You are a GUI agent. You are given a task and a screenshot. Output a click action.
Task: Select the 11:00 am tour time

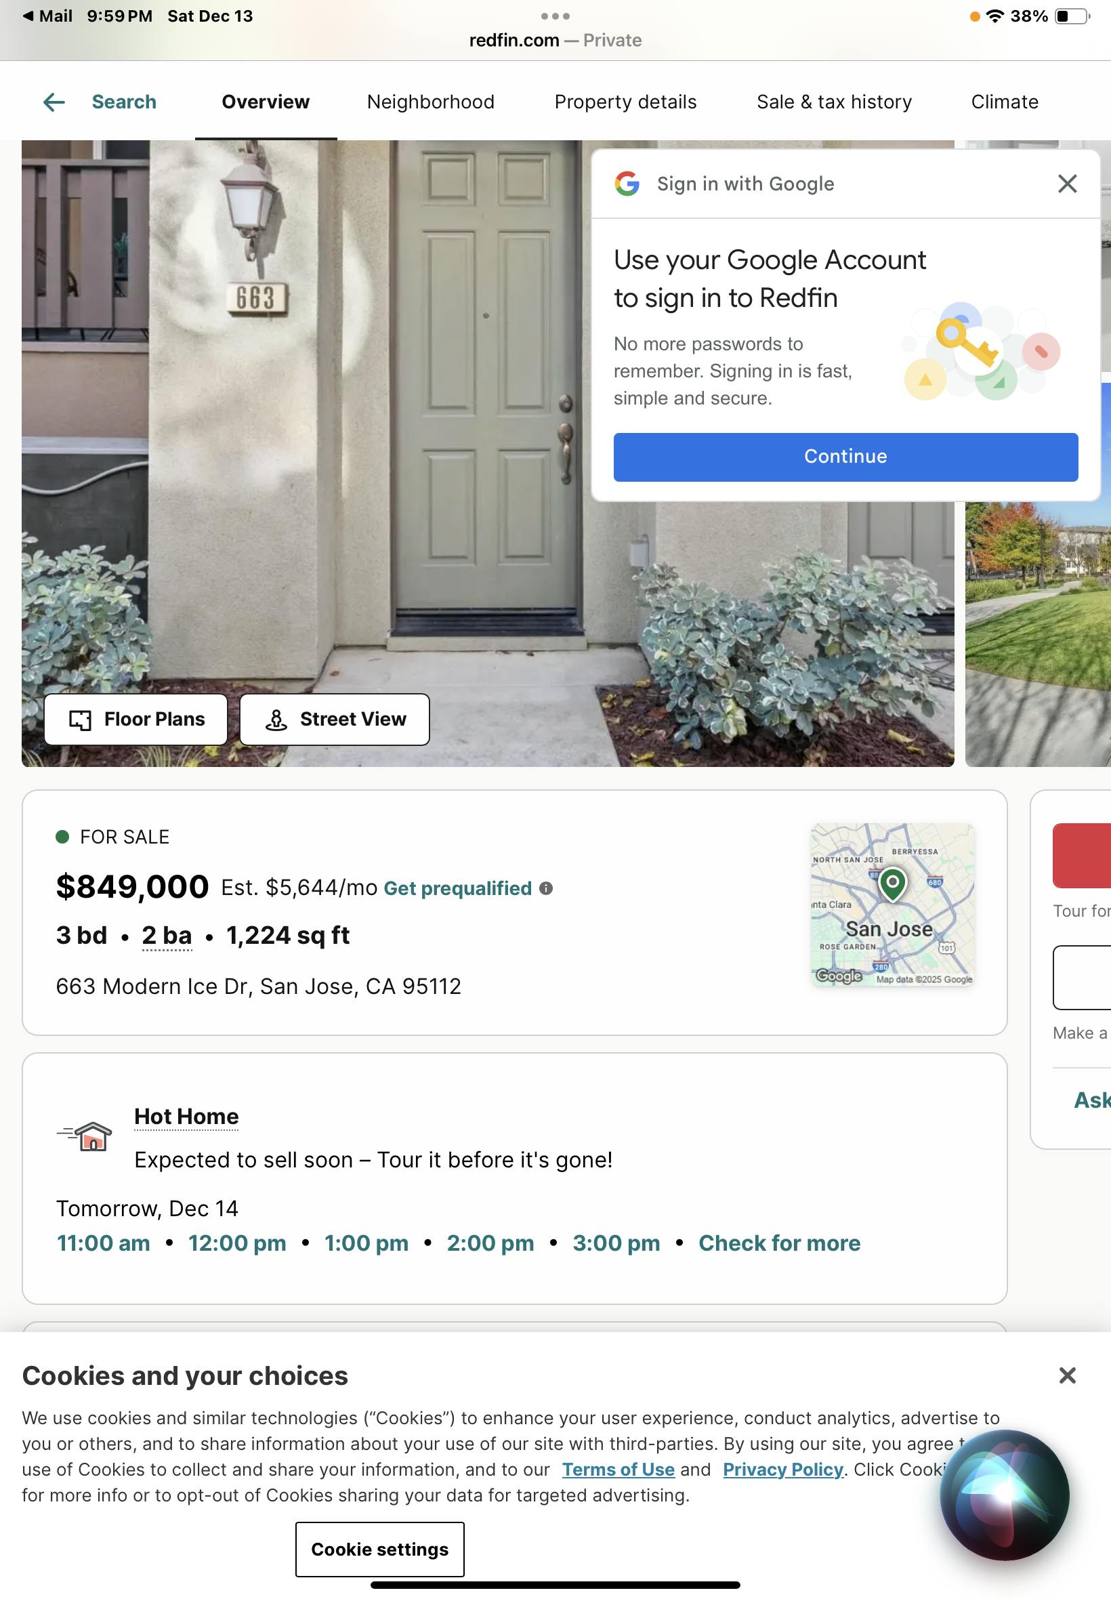[x=103, y=1243]
